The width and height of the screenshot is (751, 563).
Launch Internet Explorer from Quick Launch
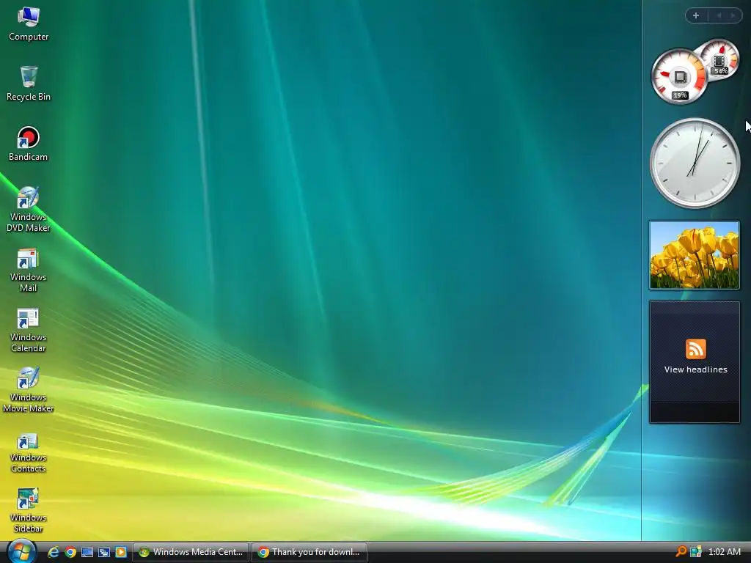point(53,552)
